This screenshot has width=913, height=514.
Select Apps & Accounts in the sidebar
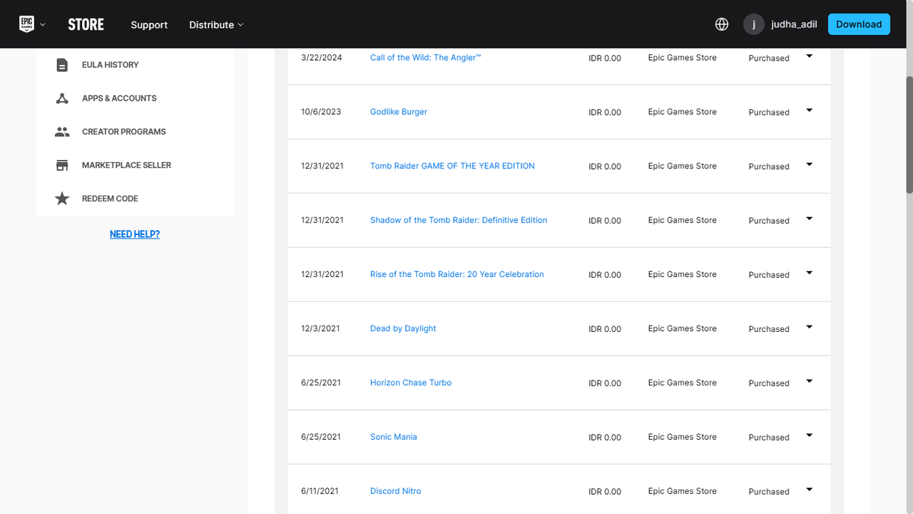[119, 99]
